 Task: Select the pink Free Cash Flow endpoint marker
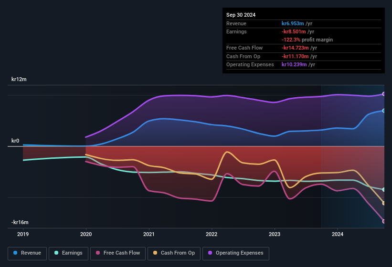(x=384, y=221)
